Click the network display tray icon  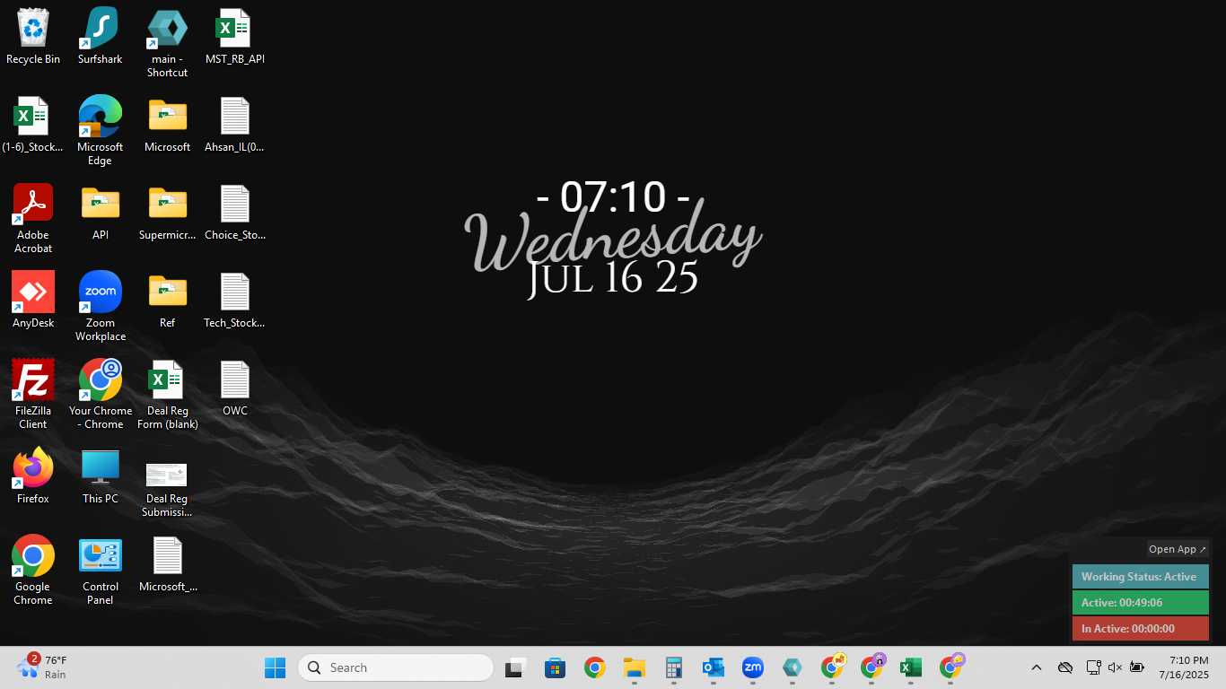coord(1093,667)
